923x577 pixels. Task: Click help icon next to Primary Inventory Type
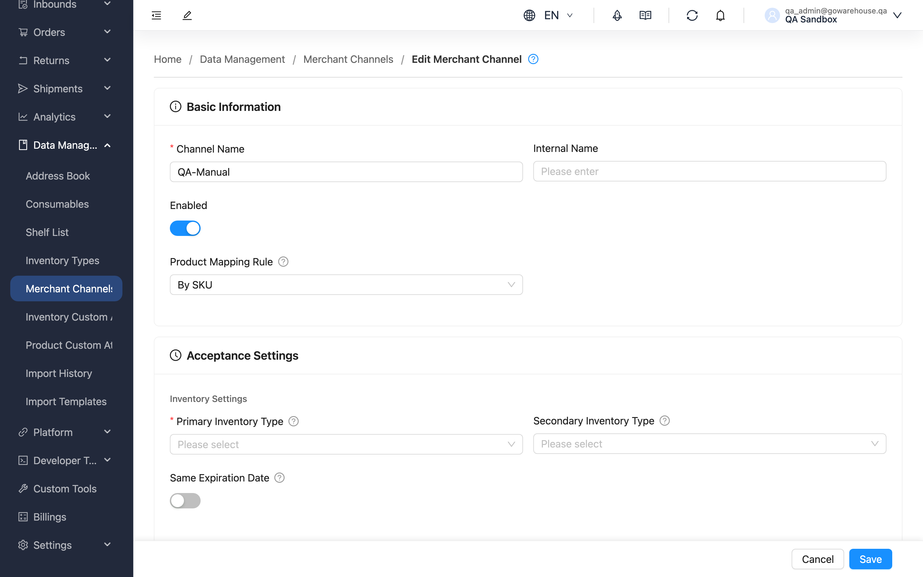(293, 421)
